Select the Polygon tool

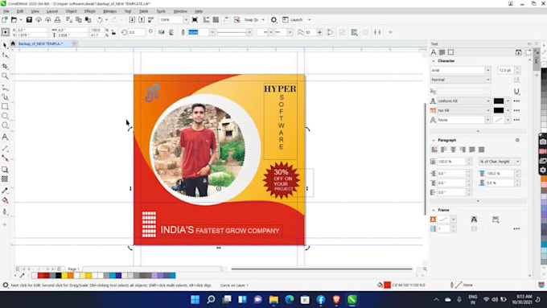coord(5,125)
